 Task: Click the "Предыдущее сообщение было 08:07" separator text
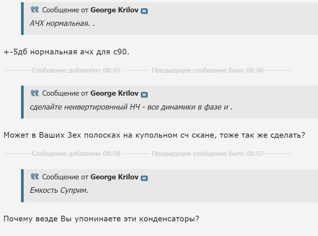pyautogui.click(x=208, y=153)
